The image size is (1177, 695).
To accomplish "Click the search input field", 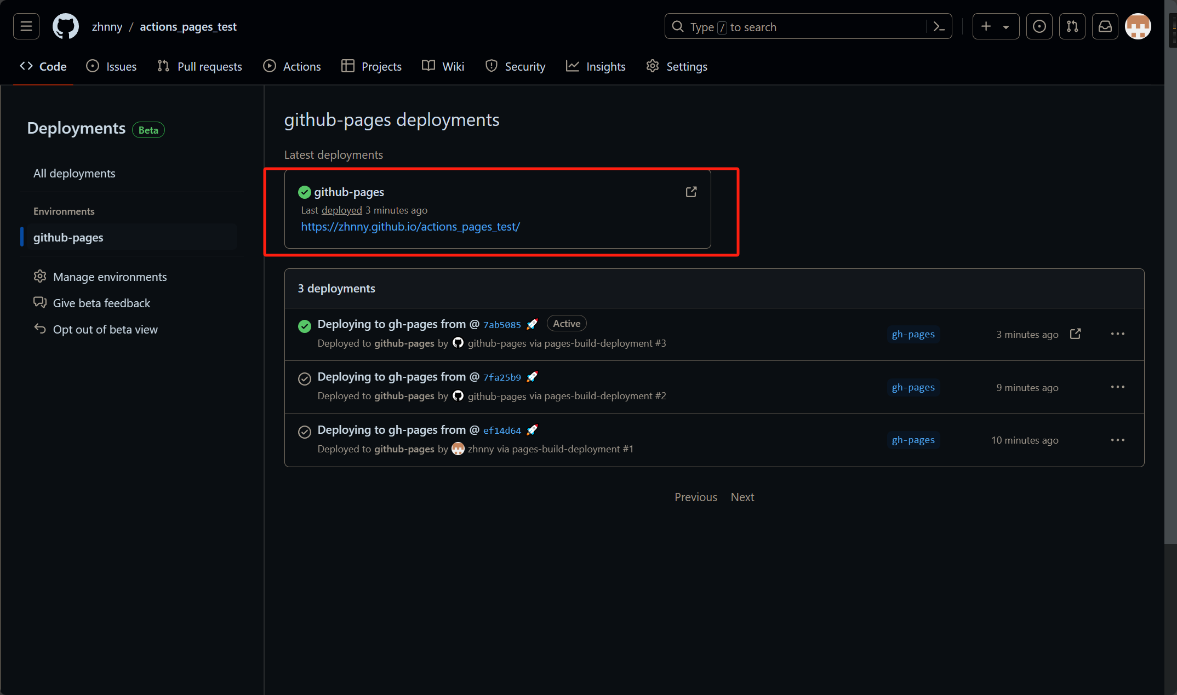I will click(795, 27).
